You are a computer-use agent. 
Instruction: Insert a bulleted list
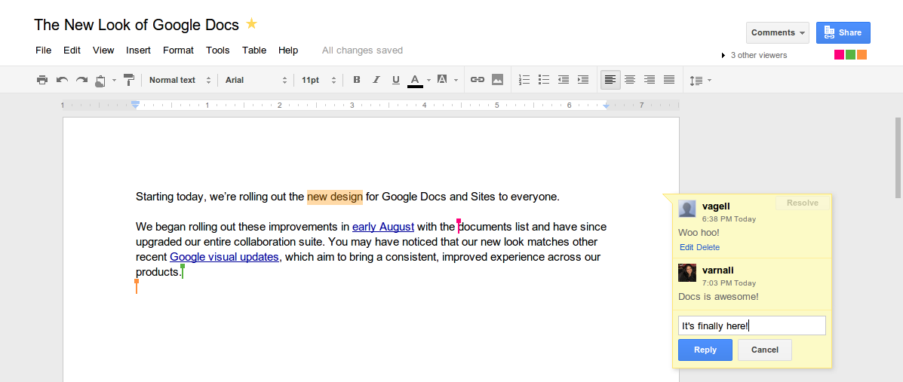tap(544, 80)
